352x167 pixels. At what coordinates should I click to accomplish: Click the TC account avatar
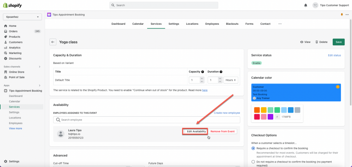tap(316, 5)
